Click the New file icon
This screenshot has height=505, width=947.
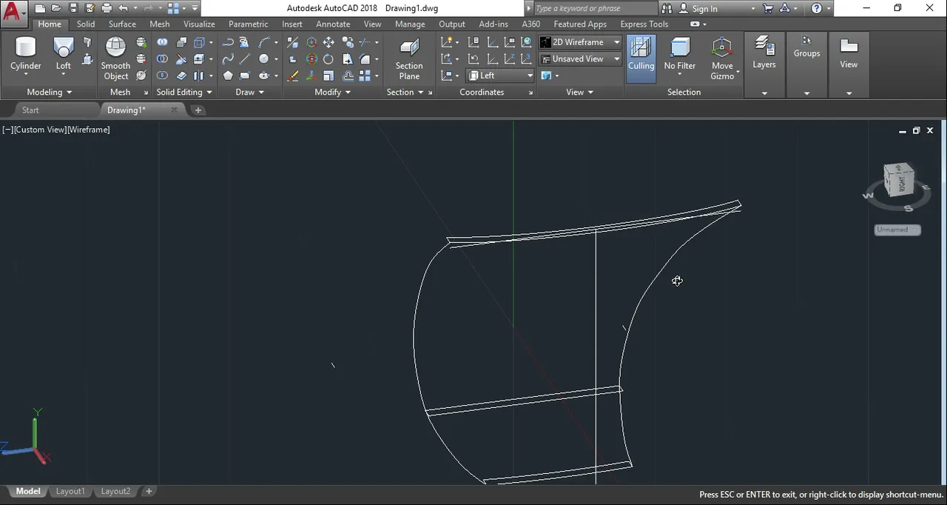tap(40, 8)
